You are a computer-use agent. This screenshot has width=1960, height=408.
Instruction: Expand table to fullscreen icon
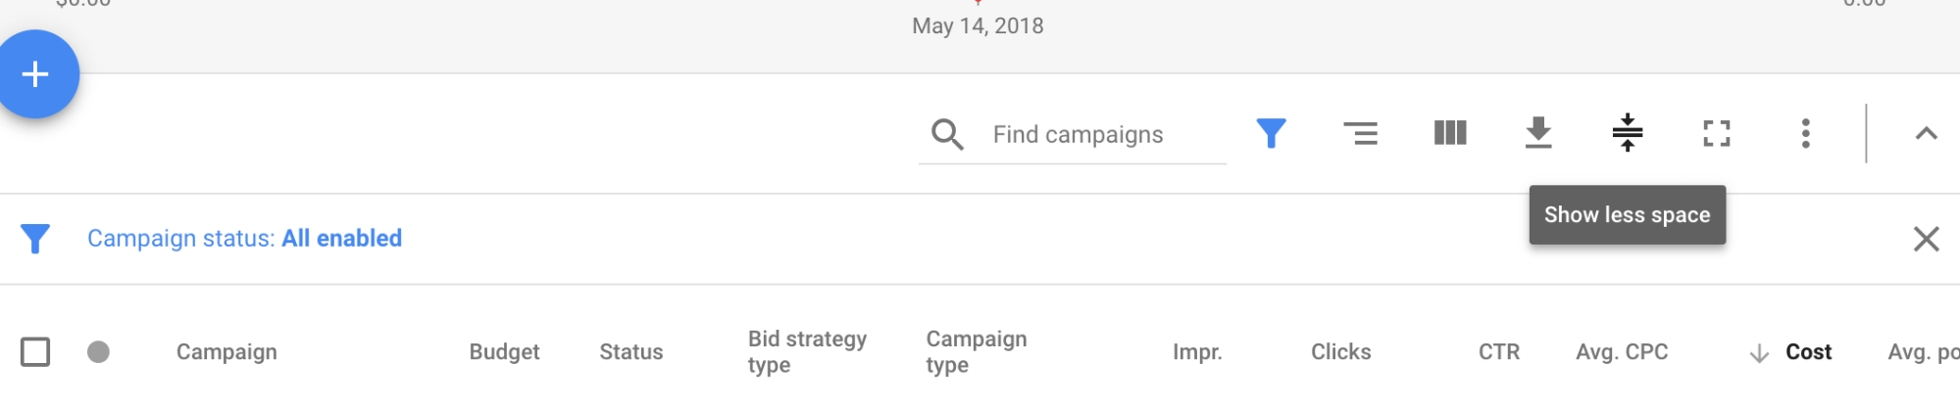coord(1717,133)
